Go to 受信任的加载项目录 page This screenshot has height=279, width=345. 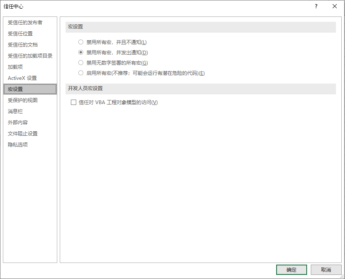click(x=30, y=56)
